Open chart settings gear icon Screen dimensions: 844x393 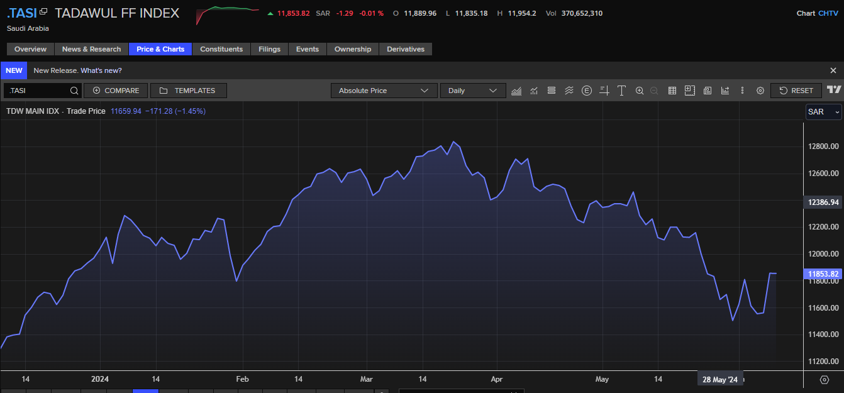tap(760, 91)
